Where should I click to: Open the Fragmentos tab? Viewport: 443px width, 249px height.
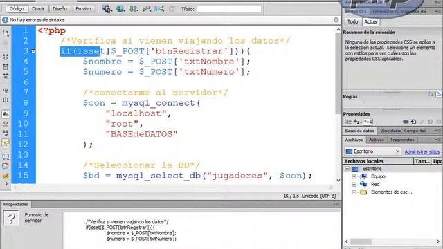[x=402, y=140]
